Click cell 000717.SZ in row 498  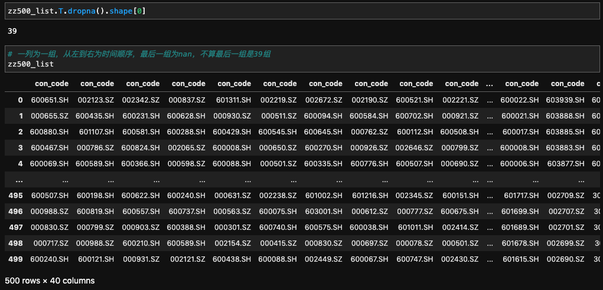coord(51,243)
